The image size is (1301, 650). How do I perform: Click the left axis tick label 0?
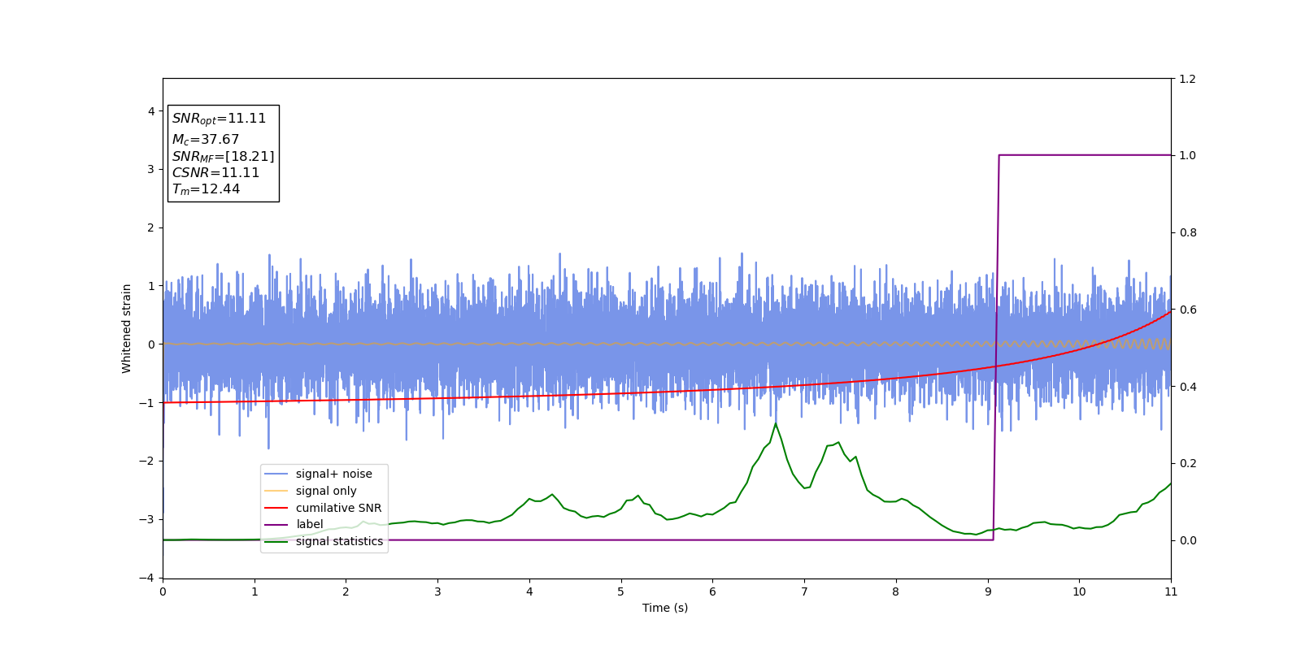coord(150,344)
